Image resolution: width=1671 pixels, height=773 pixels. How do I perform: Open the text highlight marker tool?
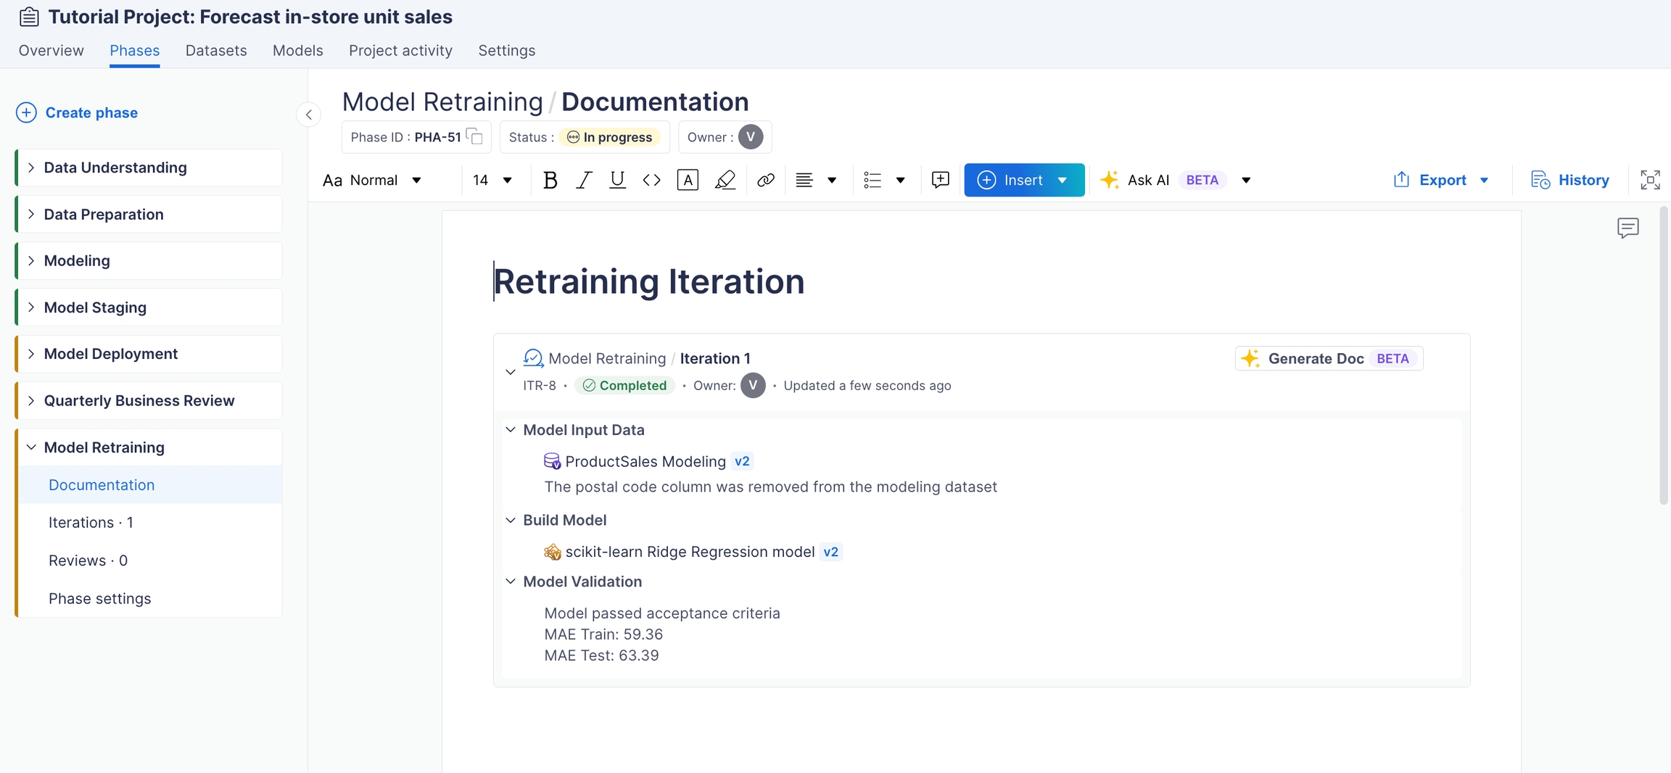725,180
